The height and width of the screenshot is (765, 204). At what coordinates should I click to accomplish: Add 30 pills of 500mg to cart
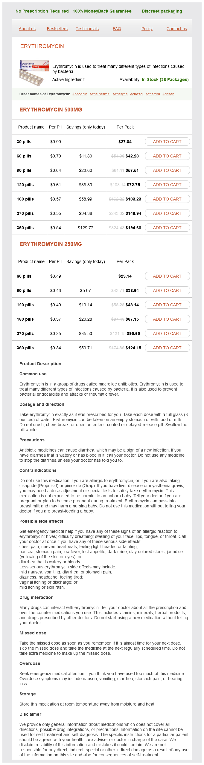167,142
